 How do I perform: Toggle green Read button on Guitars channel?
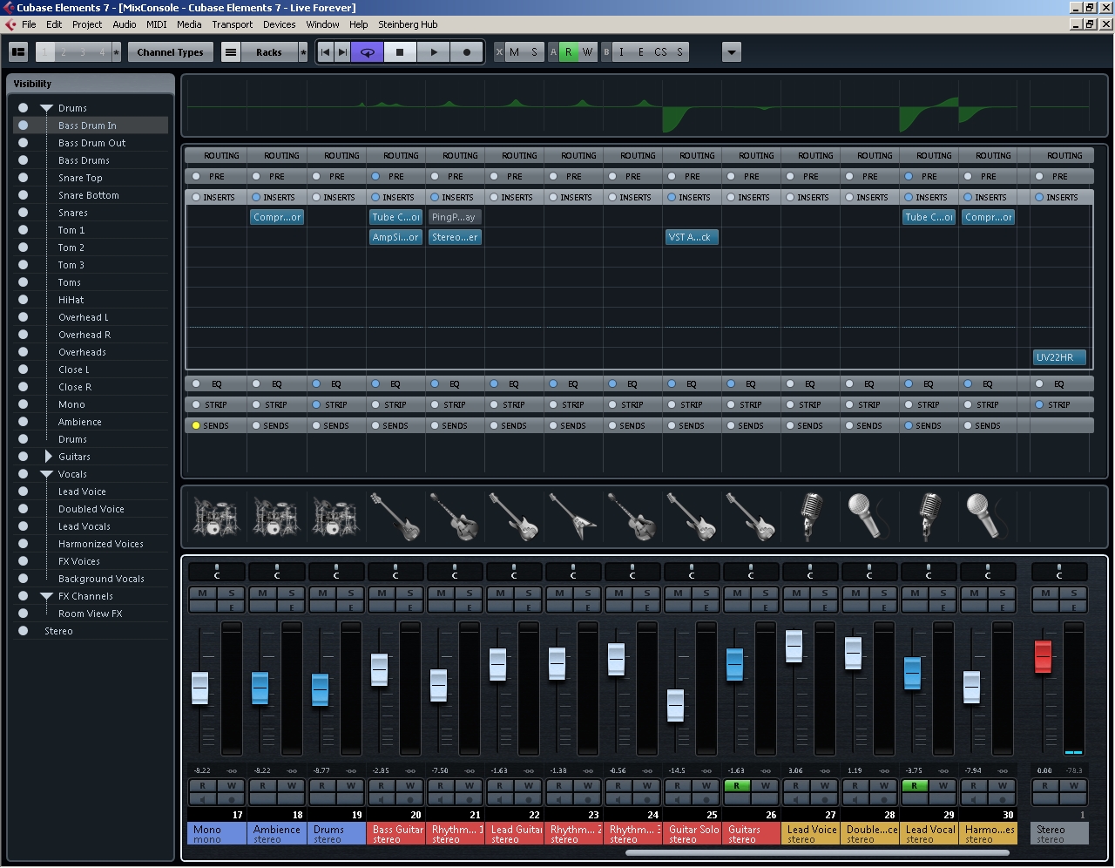click(x=737, y=785)
